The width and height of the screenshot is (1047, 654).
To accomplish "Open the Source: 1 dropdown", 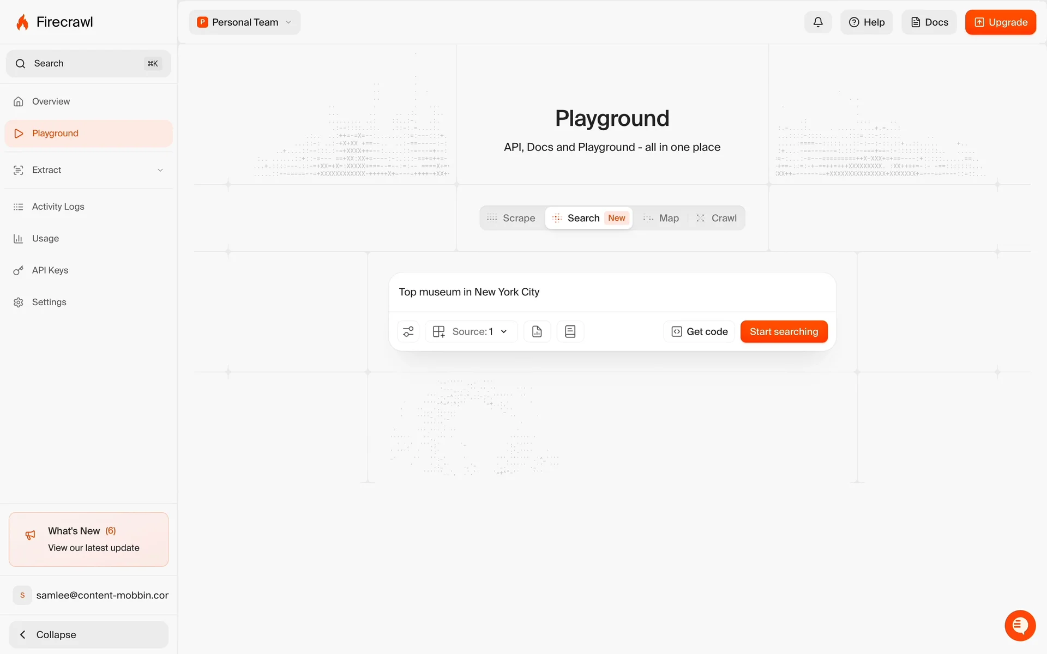I will tap(471, 331).
